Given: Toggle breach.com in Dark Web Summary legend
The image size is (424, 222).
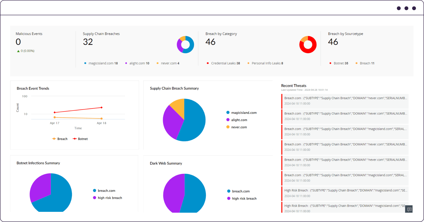Looking at the screenshot, I should pos(238,191).
